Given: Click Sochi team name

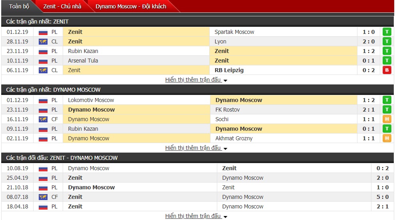Looking at the screenshot, I should pos(222,119).
